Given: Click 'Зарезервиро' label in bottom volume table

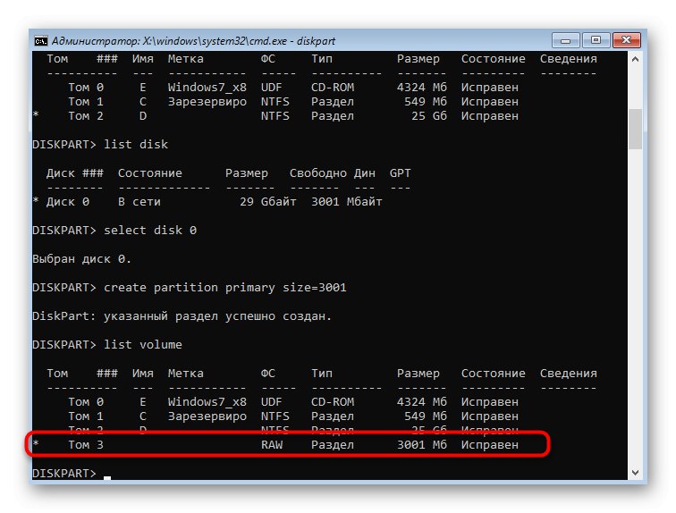Looking at the screenshot, I should point(207,416).
